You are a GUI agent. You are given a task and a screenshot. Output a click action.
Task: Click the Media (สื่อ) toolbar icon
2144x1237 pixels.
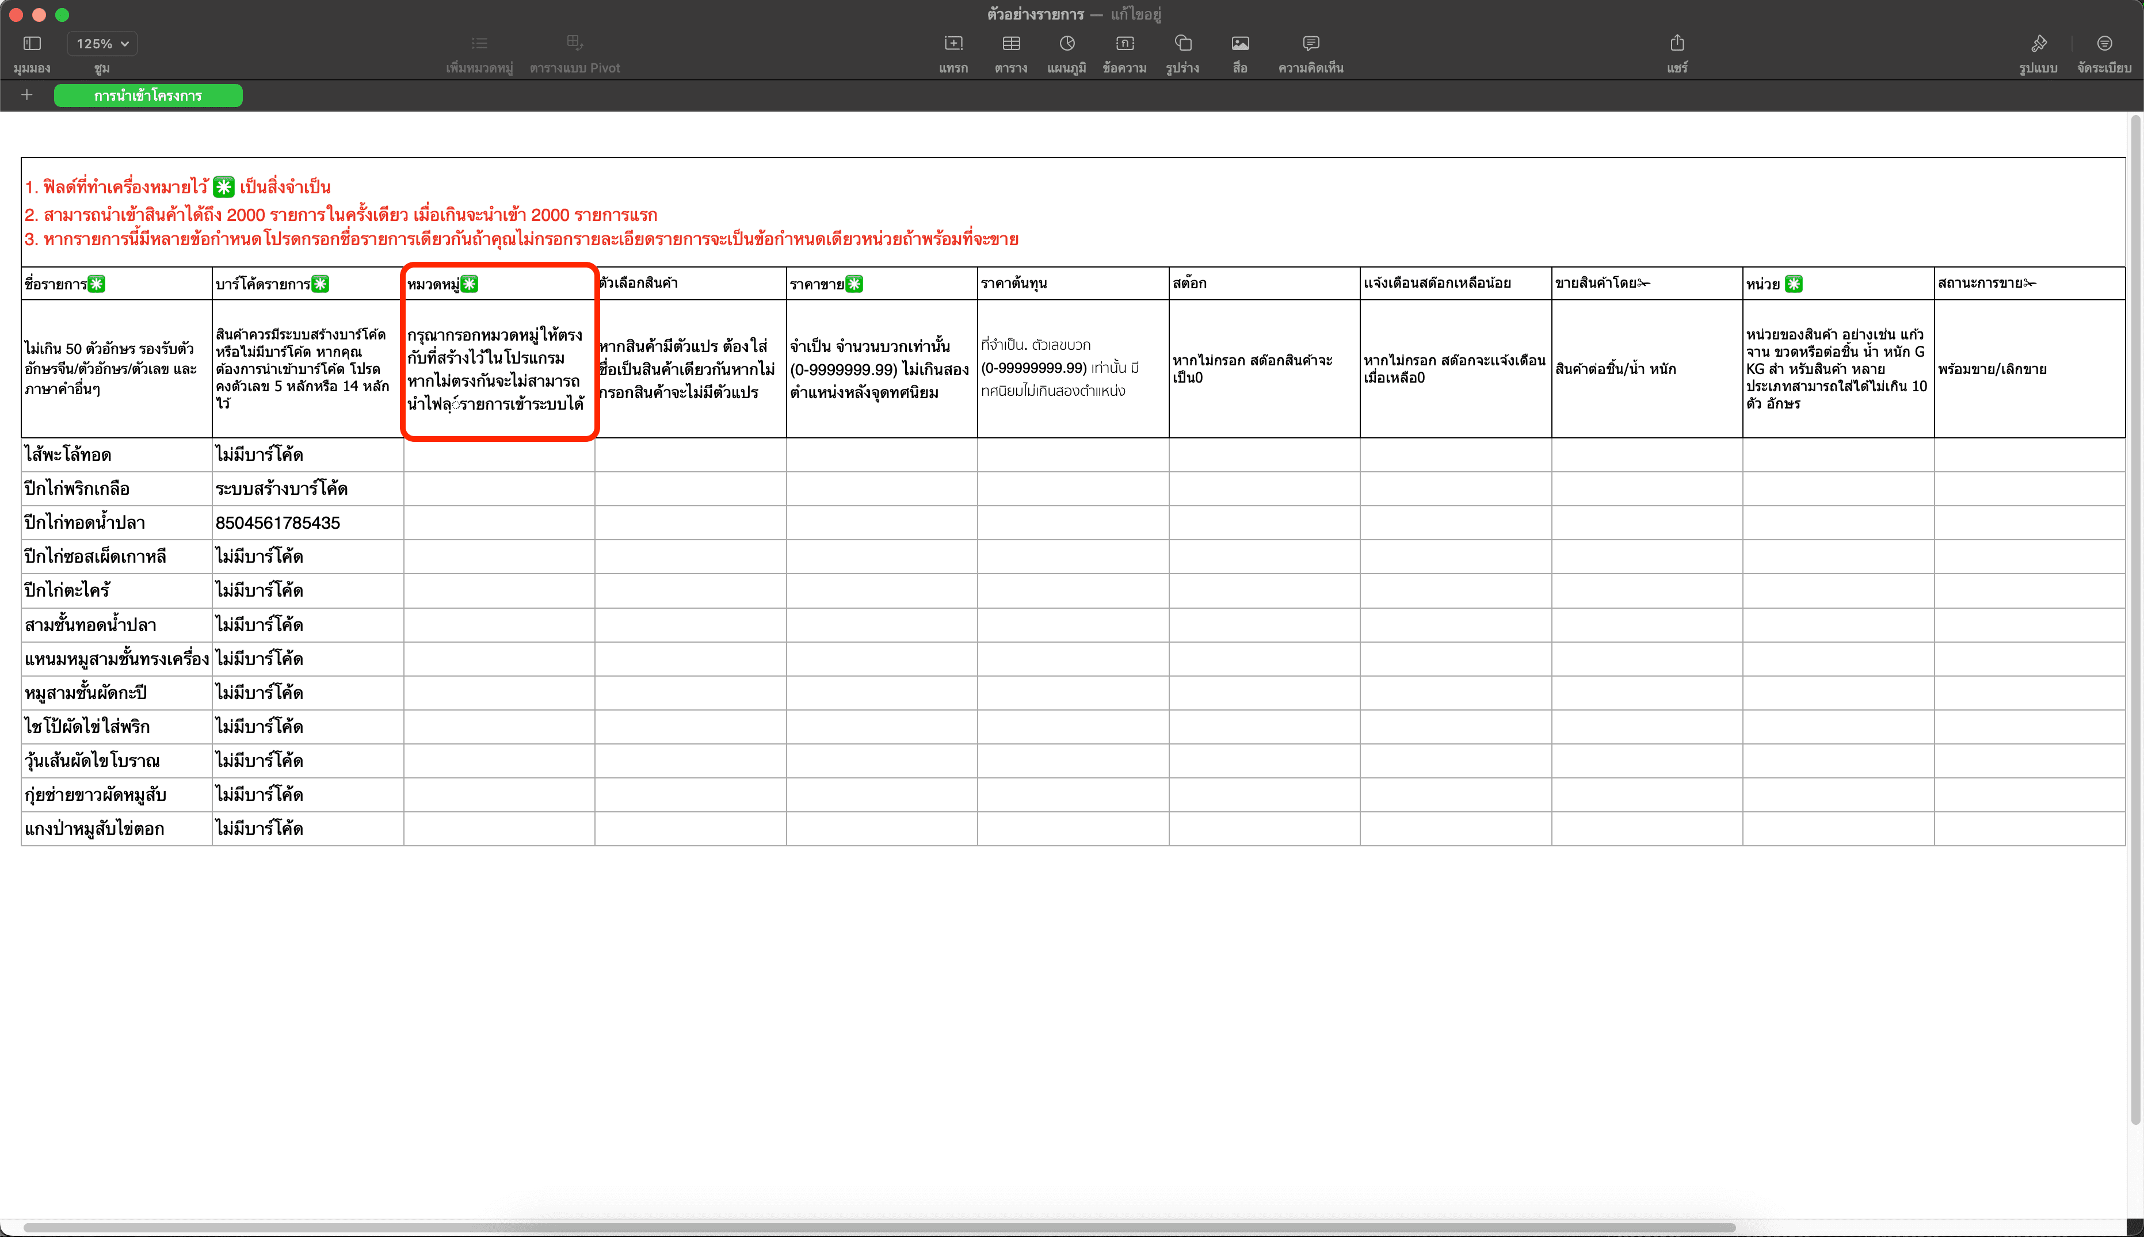tap(1240, 43)
